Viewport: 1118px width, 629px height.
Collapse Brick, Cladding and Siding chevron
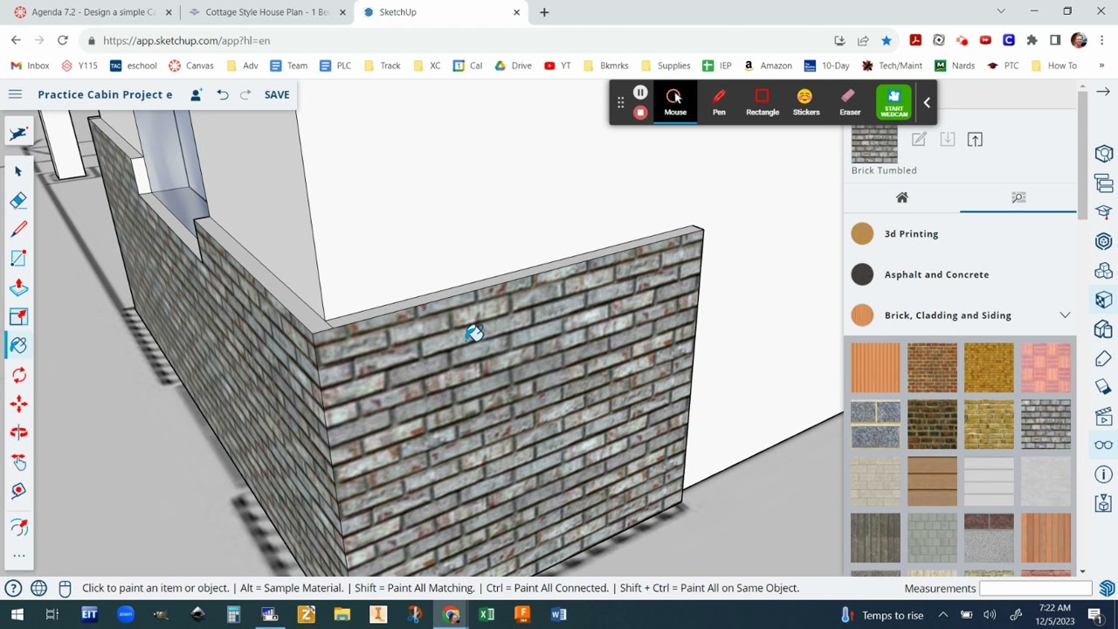(x=1065, y=315)
